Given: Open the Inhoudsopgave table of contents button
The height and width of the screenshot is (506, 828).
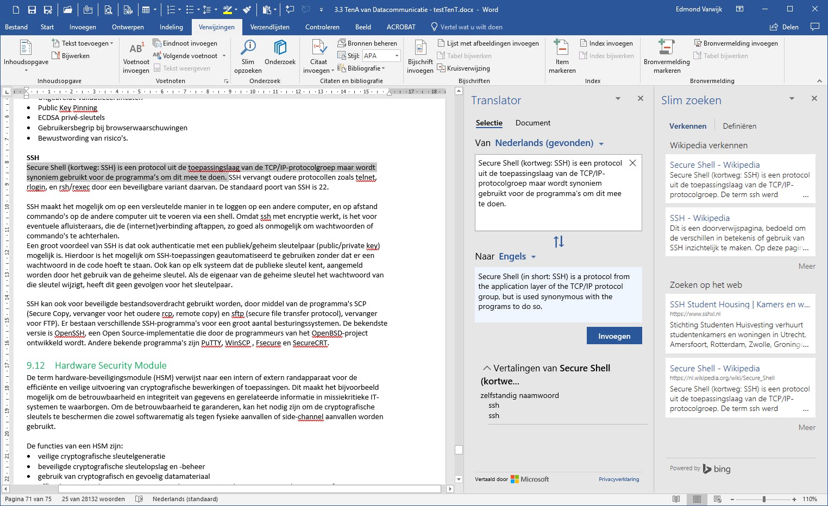Looking at the screenshot, I should tap(26, 55).
